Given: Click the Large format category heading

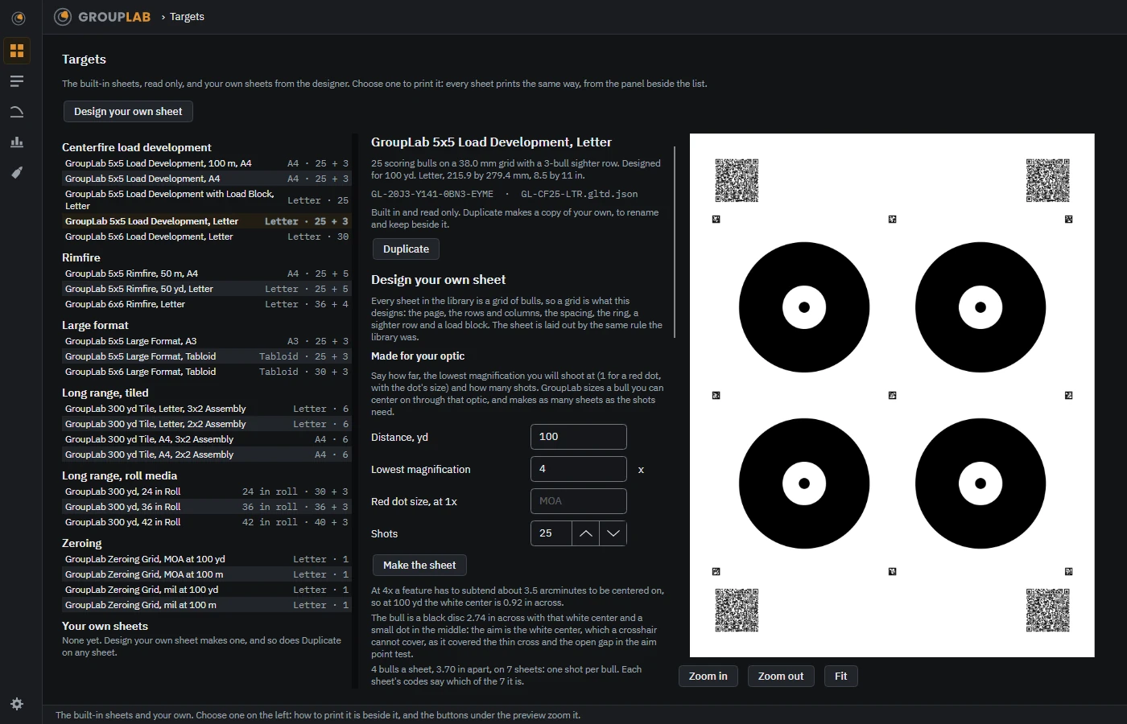Looking at the screenshot, I should click(x=95, y=325).
